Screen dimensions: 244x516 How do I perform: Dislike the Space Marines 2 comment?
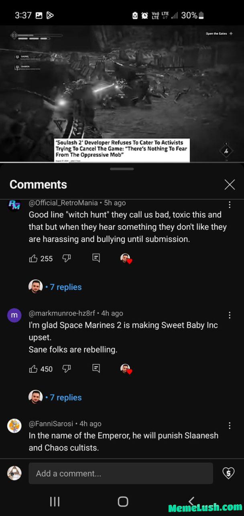(67, 369)
